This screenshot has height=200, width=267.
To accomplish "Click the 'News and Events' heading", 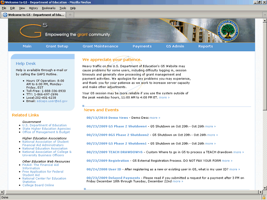I will coord(101,110).
